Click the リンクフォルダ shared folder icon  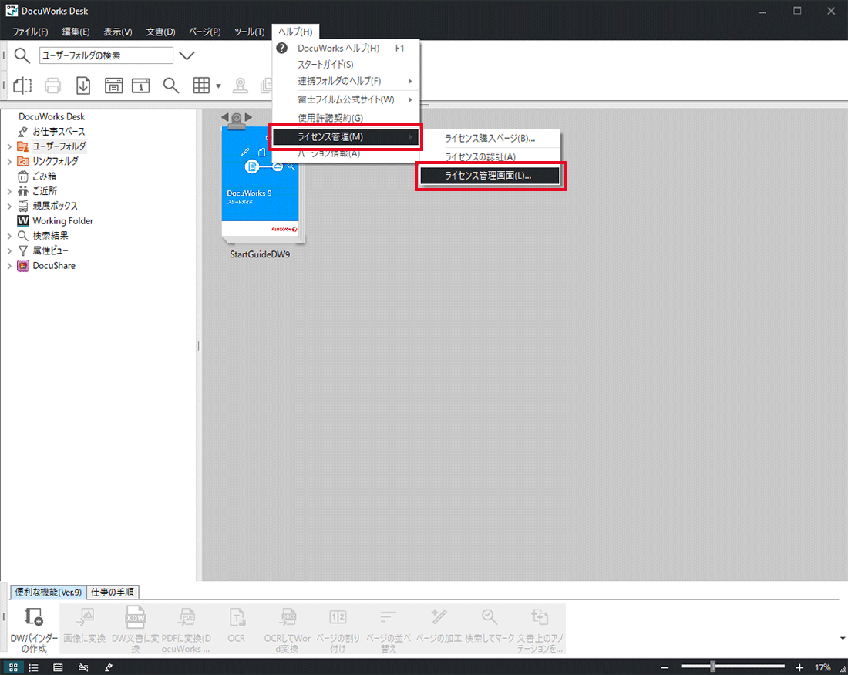click(22, 161)
